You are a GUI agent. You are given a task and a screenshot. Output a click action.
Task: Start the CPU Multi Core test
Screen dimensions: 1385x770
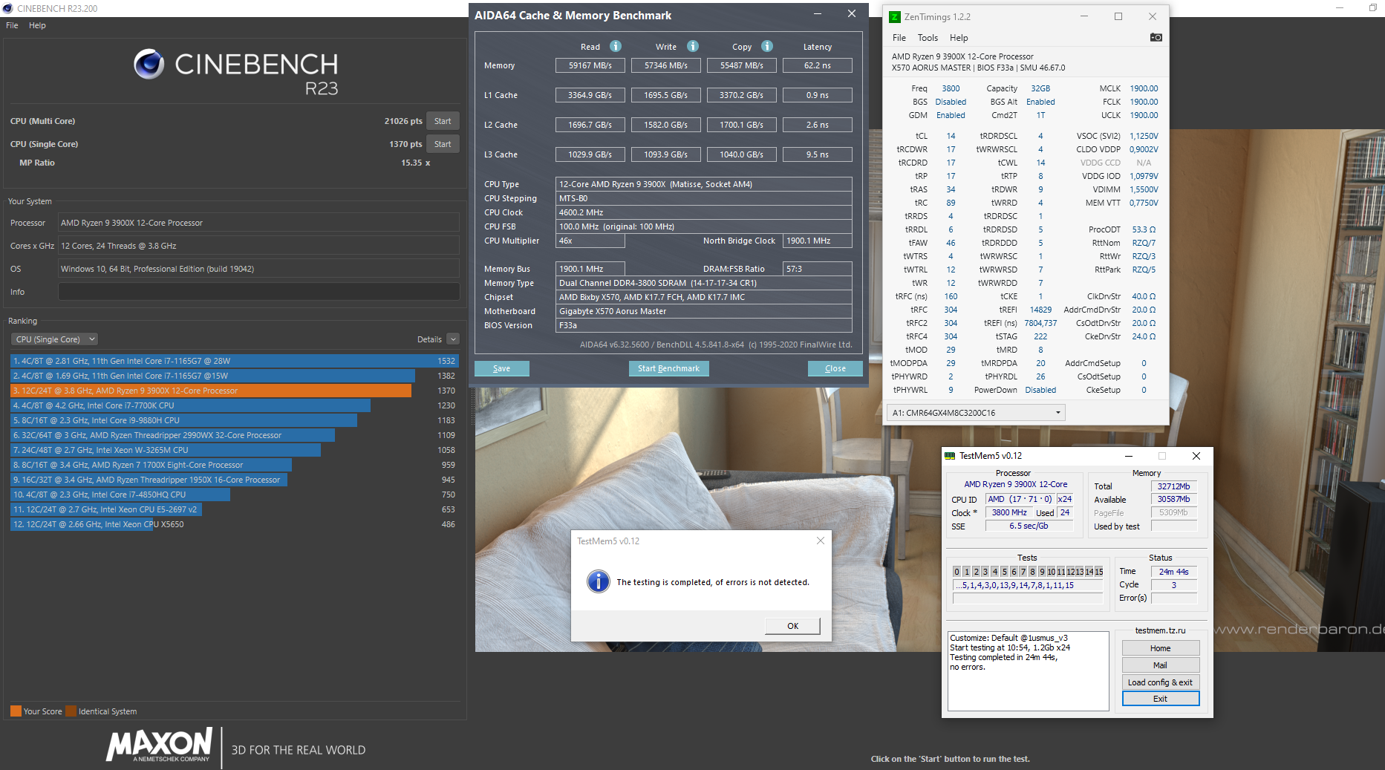(x=443, y=121)
